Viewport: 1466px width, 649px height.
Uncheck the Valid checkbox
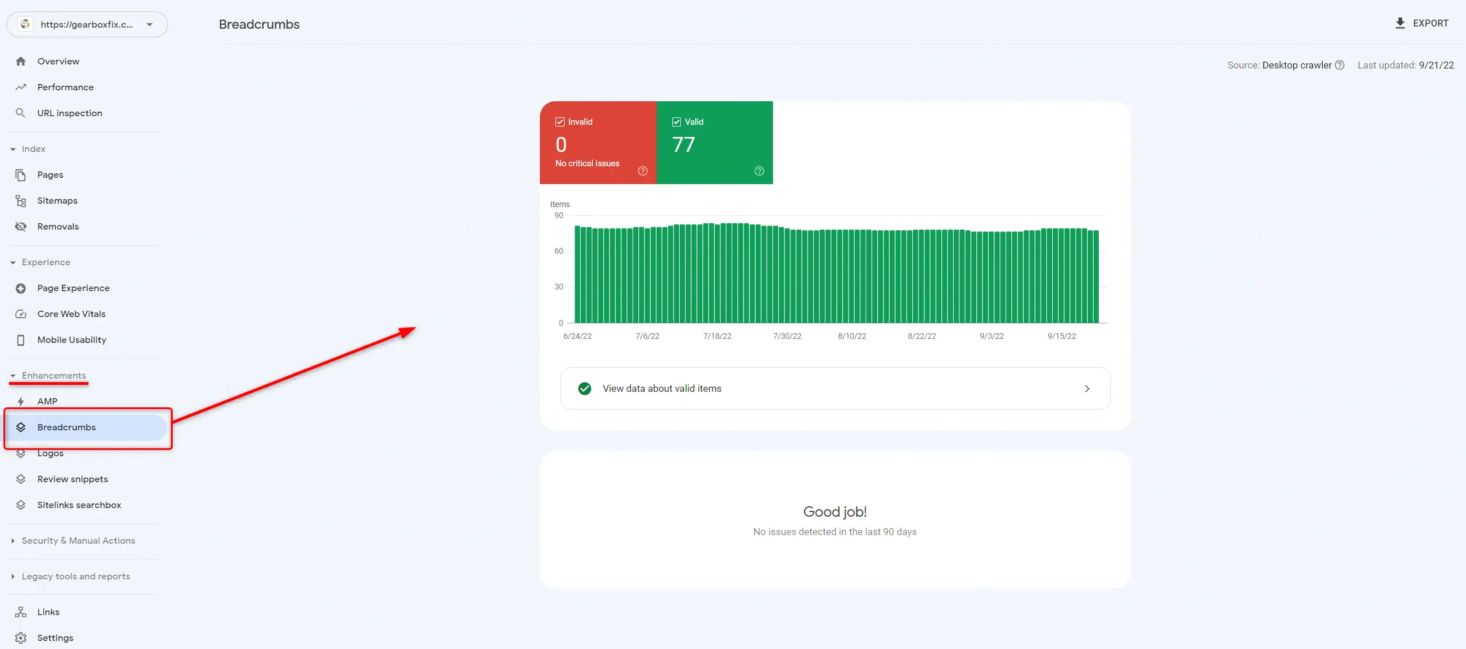tap(676, 122)
